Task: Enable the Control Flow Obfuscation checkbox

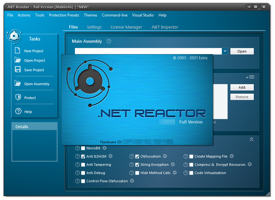Action: pos(83,181)
